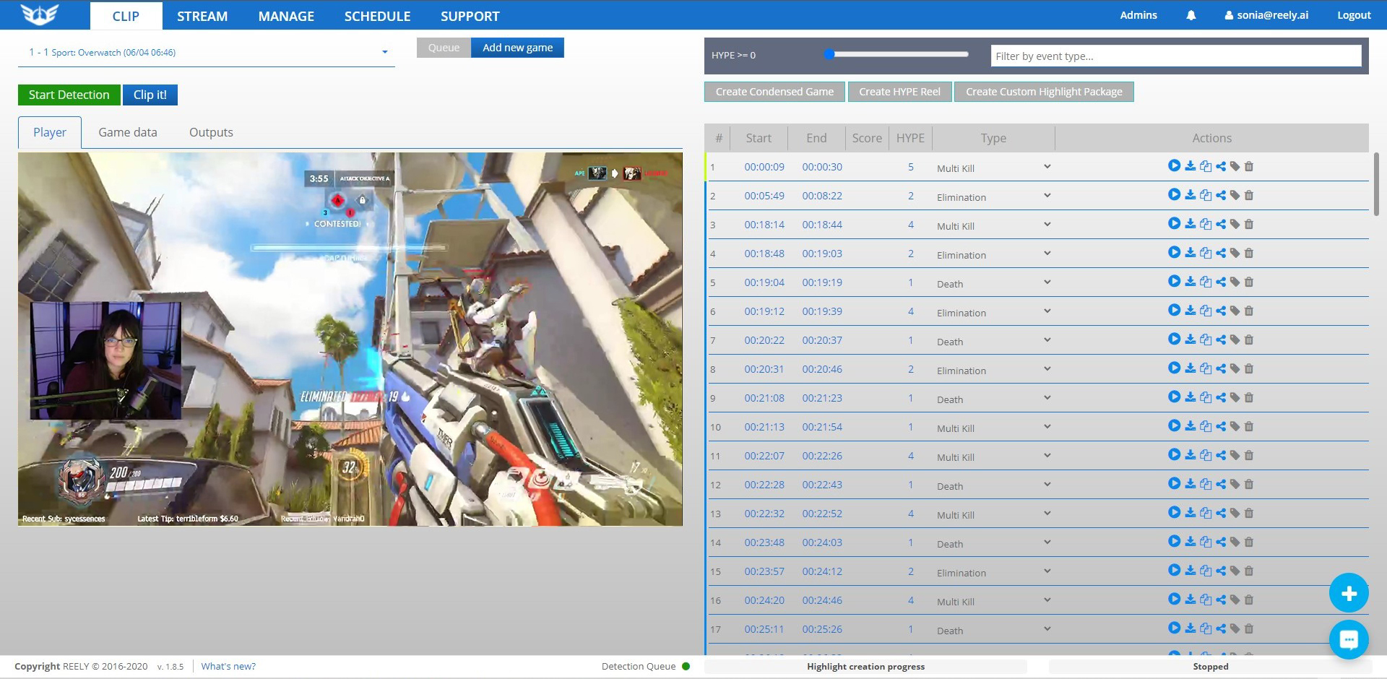1387x679 pixels.
Task: Delete the clip in row 3 (00:18:14)
Action: (x=1248, y=224)
